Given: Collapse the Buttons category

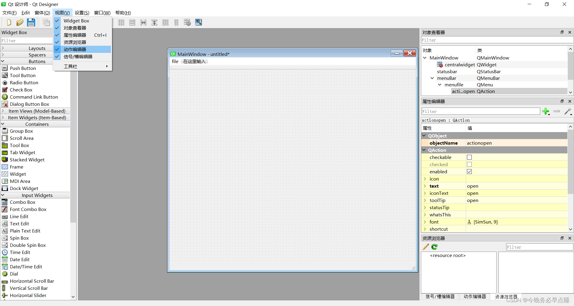Looking at the screenshot, I should point(3,61).
